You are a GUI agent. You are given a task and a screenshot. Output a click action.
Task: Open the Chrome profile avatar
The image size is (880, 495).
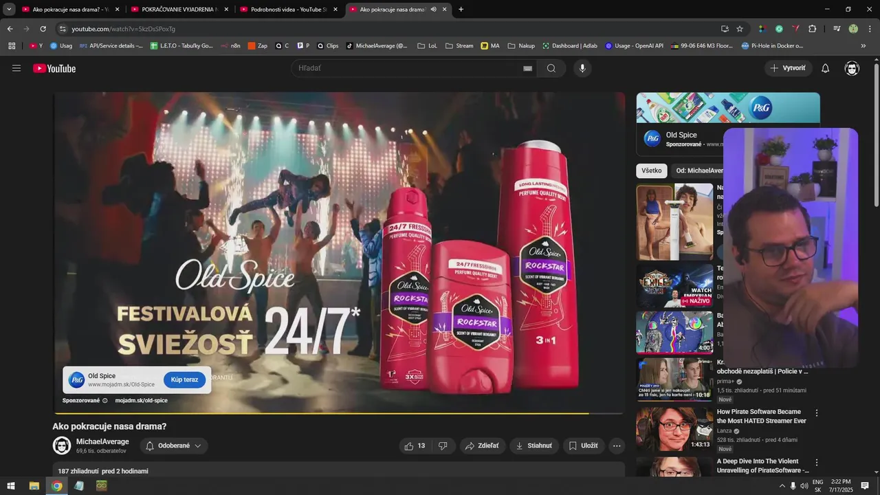tap(853, 29)
